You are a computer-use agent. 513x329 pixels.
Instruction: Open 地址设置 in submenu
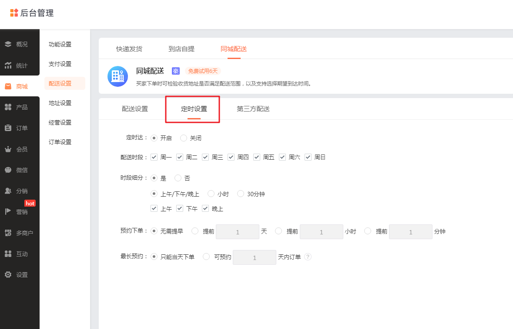point(60,103)
